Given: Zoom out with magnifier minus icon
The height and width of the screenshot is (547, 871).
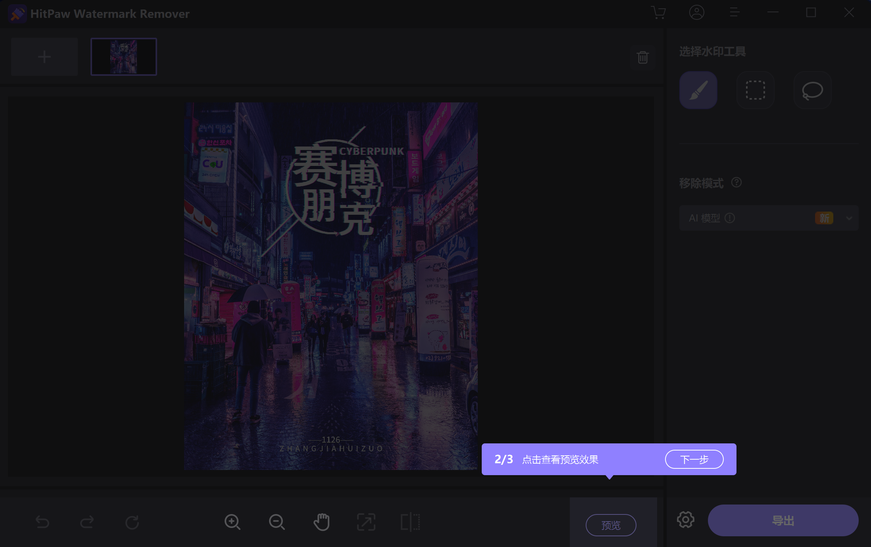Looking at the screenshot, I should (277, 522).
